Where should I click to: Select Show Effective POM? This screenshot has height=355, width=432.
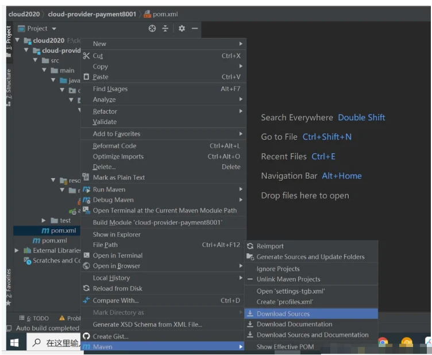285,346
